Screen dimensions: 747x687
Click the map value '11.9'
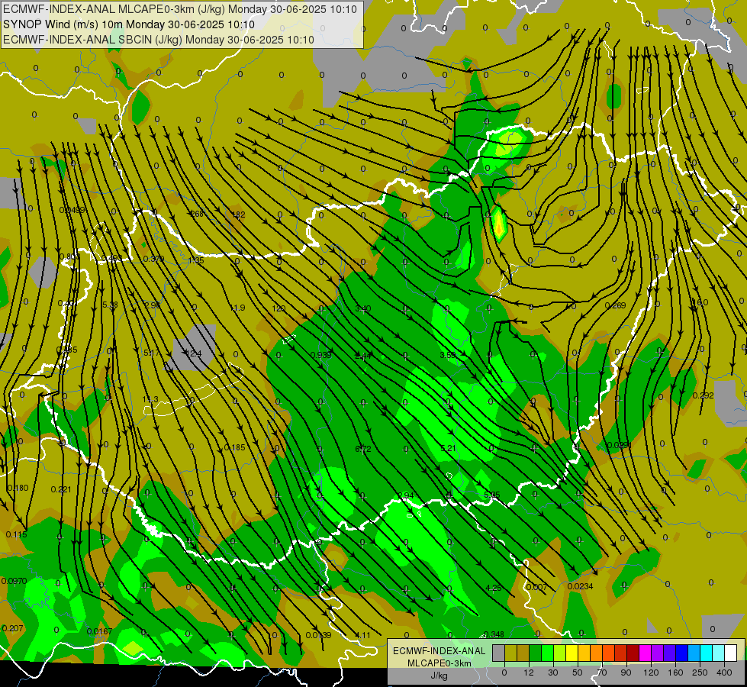pyautogui.click(x=237, y=308)
